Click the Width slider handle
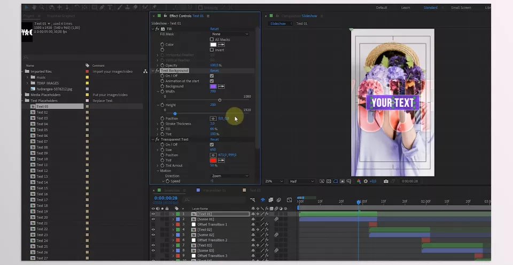 [x=220, y=100]
